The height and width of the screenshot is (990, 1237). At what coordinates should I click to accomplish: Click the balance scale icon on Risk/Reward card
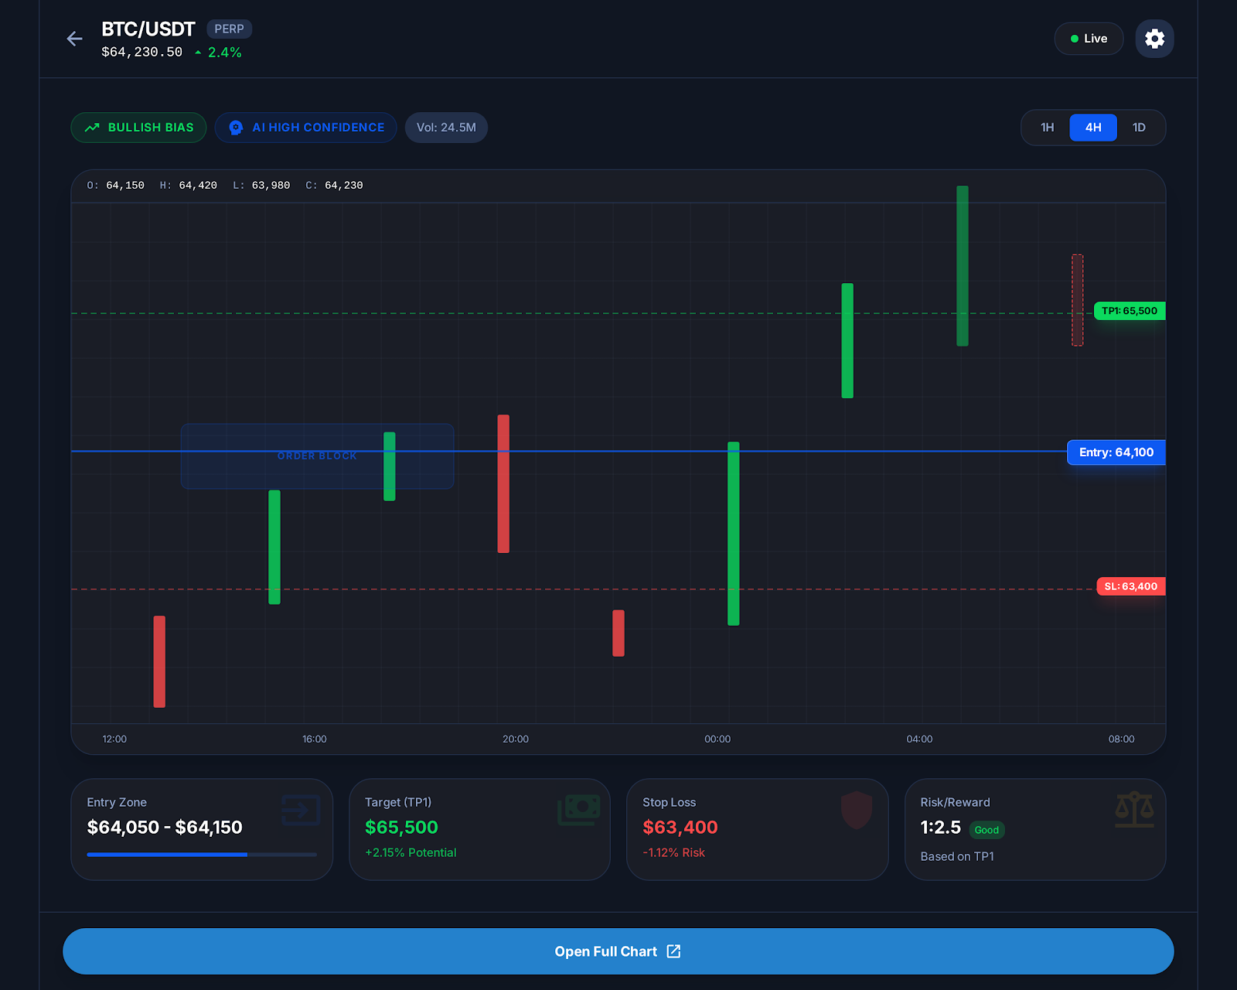[x=1134, y=810]
